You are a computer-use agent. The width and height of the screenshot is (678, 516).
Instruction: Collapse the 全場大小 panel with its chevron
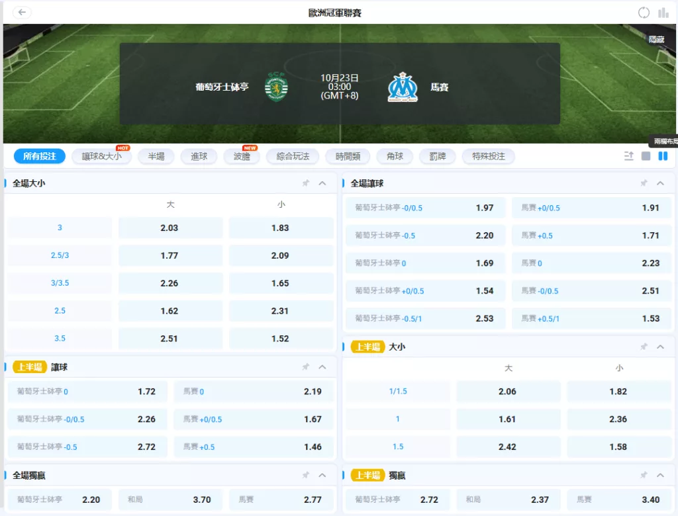[x=322, y=183]
